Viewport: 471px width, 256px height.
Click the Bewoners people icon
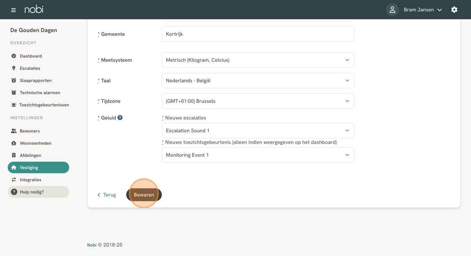click(x=14, y=131)
